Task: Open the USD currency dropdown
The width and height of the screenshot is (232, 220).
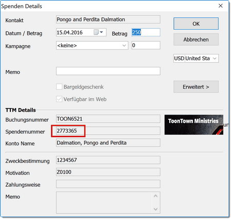Action: point(196,59)
